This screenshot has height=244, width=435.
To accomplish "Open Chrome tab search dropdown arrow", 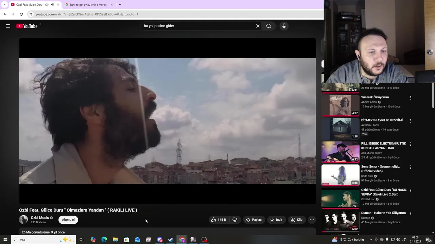I will (x=4, y=5).
